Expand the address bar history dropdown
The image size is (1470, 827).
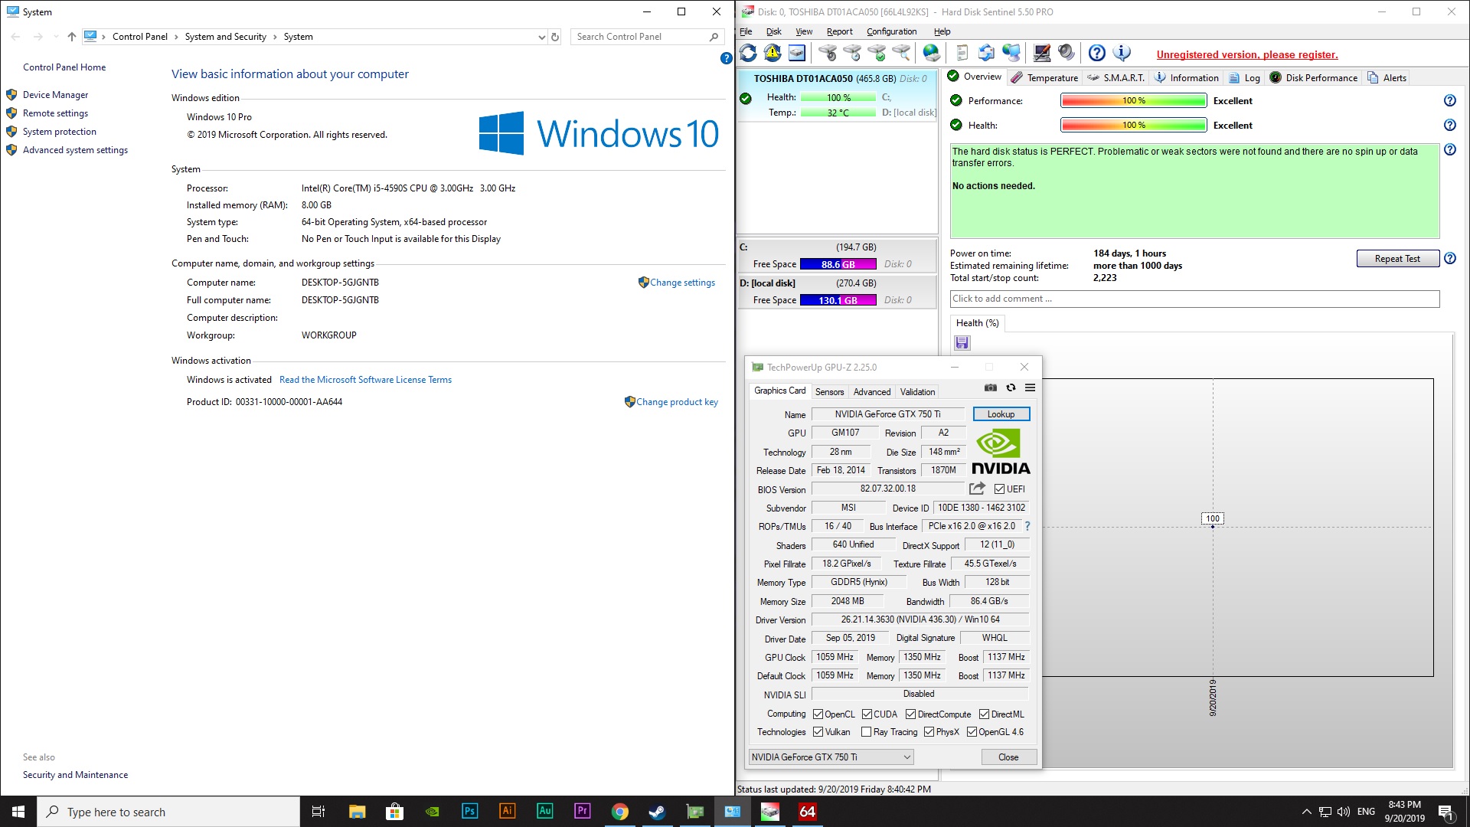click(542, 37)
